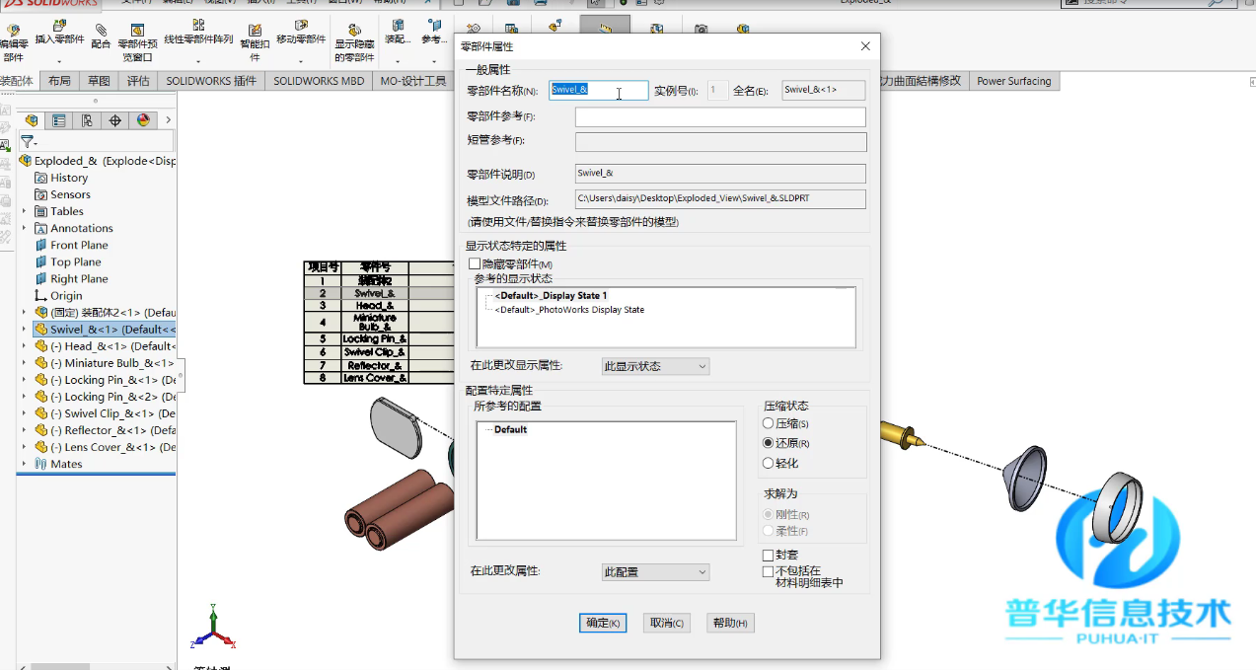Screen dimensions: 1256x670
Task: Select Smart Fasteners (智能扣件) tool
Action: 255,43
